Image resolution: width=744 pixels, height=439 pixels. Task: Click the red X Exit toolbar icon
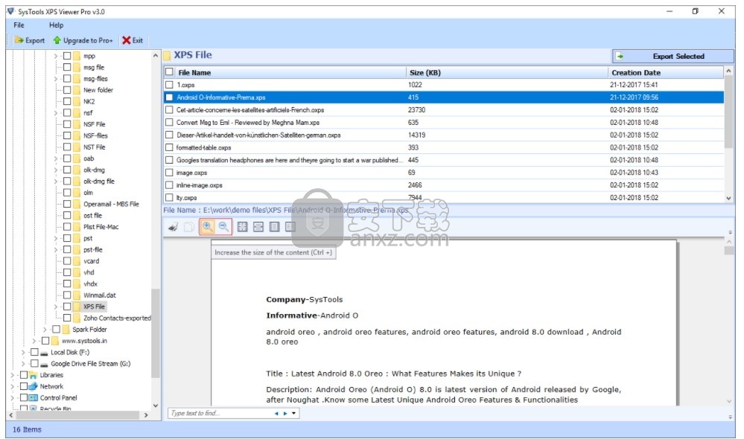[126, 40]
